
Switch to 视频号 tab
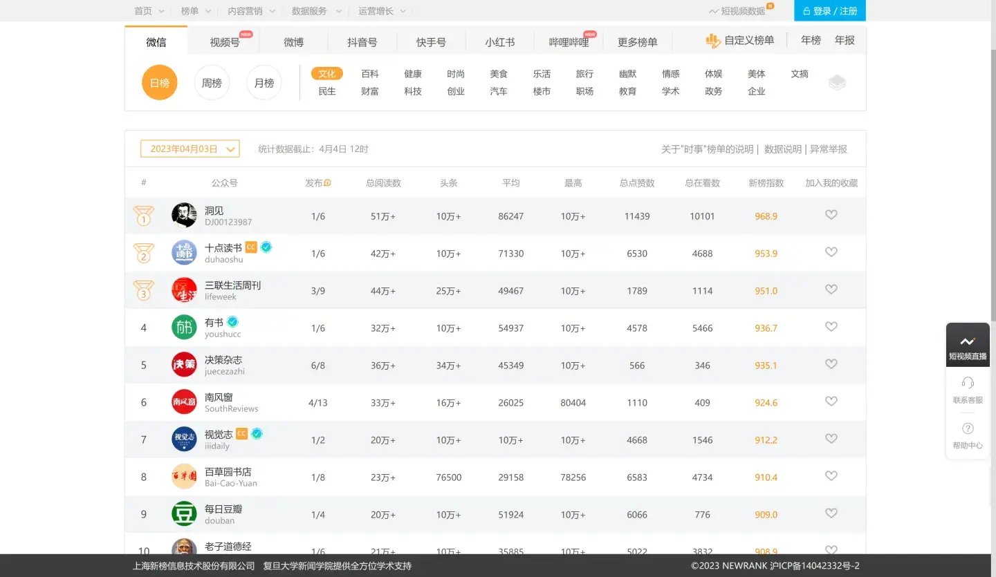(x=225, y=42)
